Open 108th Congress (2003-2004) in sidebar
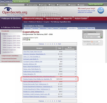107x103 pixels. (x=12, y=41)
